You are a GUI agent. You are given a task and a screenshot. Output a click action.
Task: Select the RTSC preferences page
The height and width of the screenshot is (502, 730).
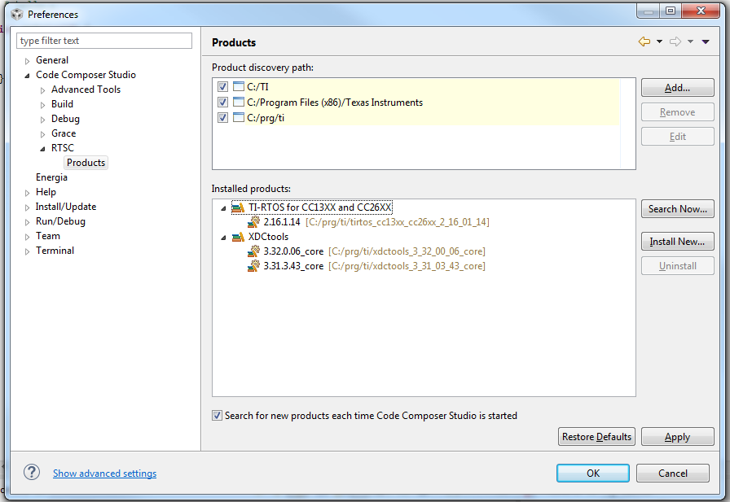(x=63, y=148)
